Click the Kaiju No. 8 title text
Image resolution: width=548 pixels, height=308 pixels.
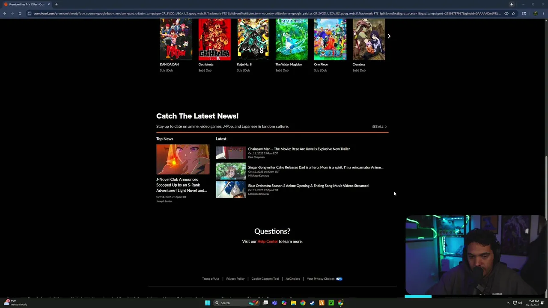click(x=244, y=65)
